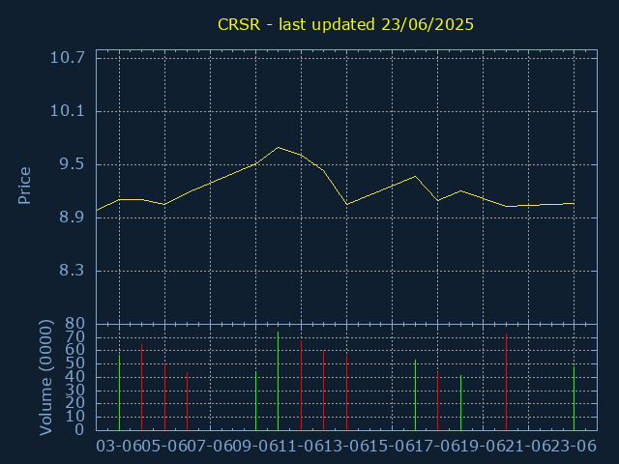Click the 10 volume tick label
Viewport: 619px width, 464px height.
coord(75,417)
